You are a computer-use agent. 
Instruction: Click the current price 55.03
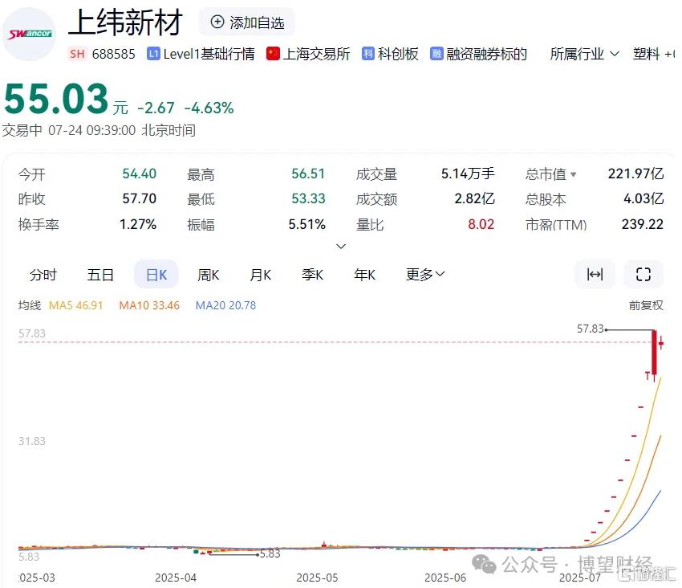pyautogui.click(x=56, y=99)
